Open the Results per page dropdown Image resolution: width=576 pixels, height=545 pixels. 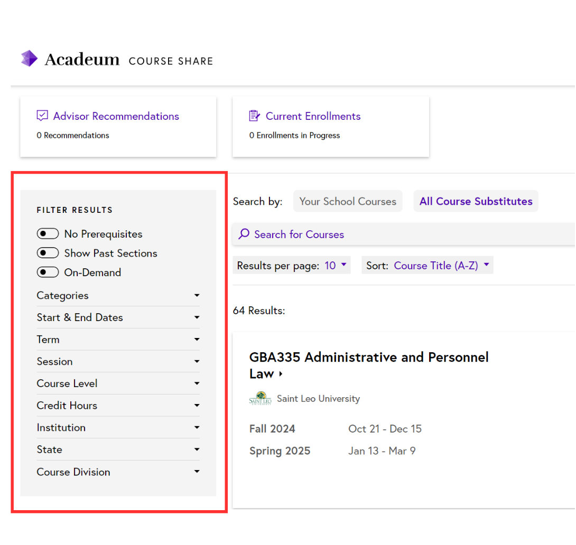click(292, 265)
